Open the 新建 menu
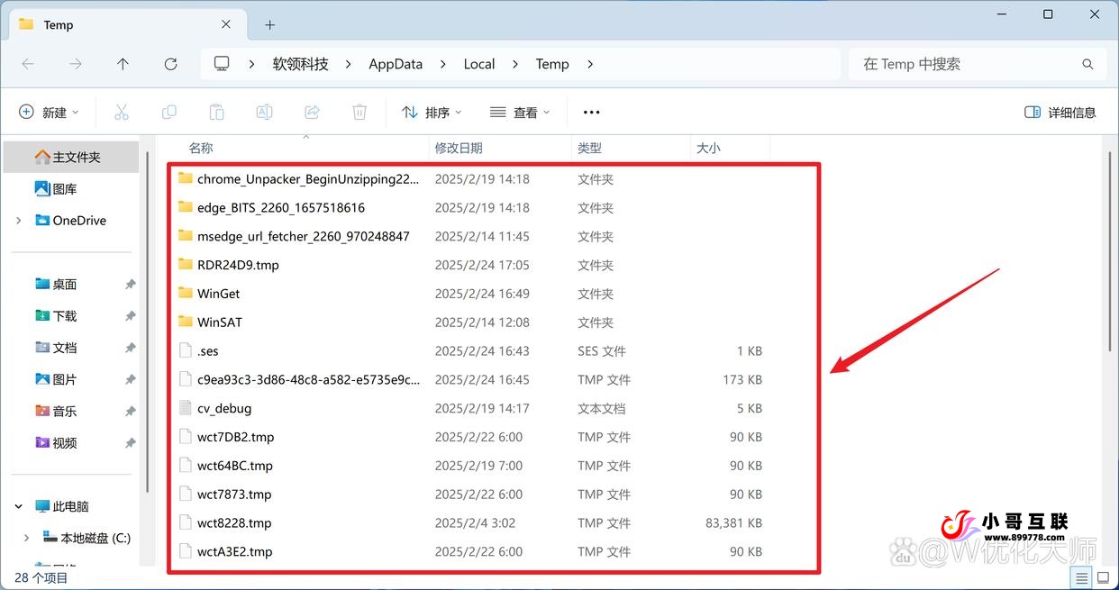This screenshot has height=590, width=1119. point(50,112)
